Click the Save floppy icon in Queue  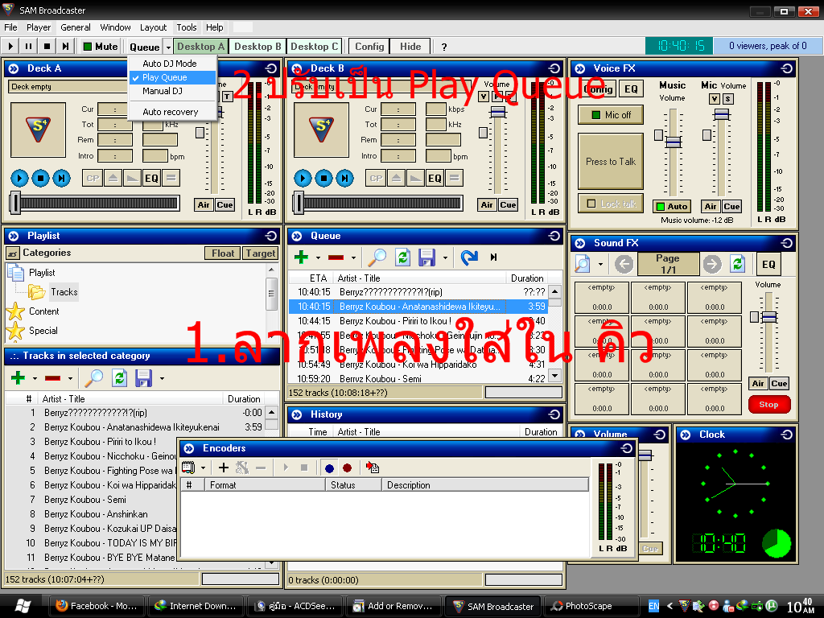click(426, 257)
